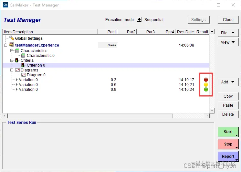Open the Start button options arrow
This screenshot has width=241, height=172.
click(236, 135)
